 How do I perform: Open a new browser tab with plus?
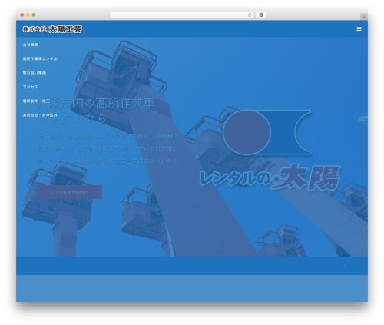coord(364,17)
